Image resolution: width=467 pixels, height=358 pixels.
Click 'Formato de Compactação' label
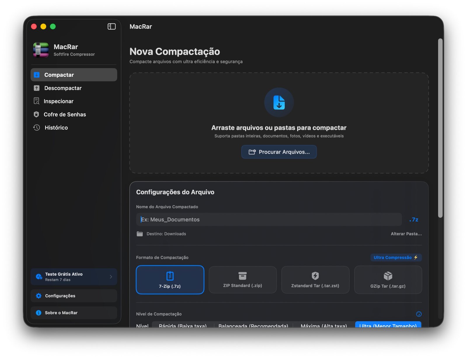click(x=162, y=257)
